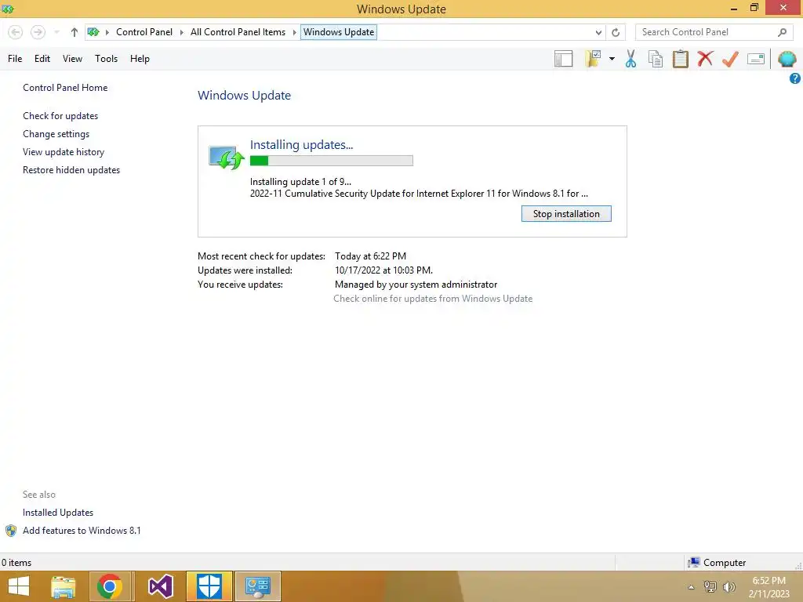Click the 'Today at 6:22 PM' text

[x=370, y=256]
